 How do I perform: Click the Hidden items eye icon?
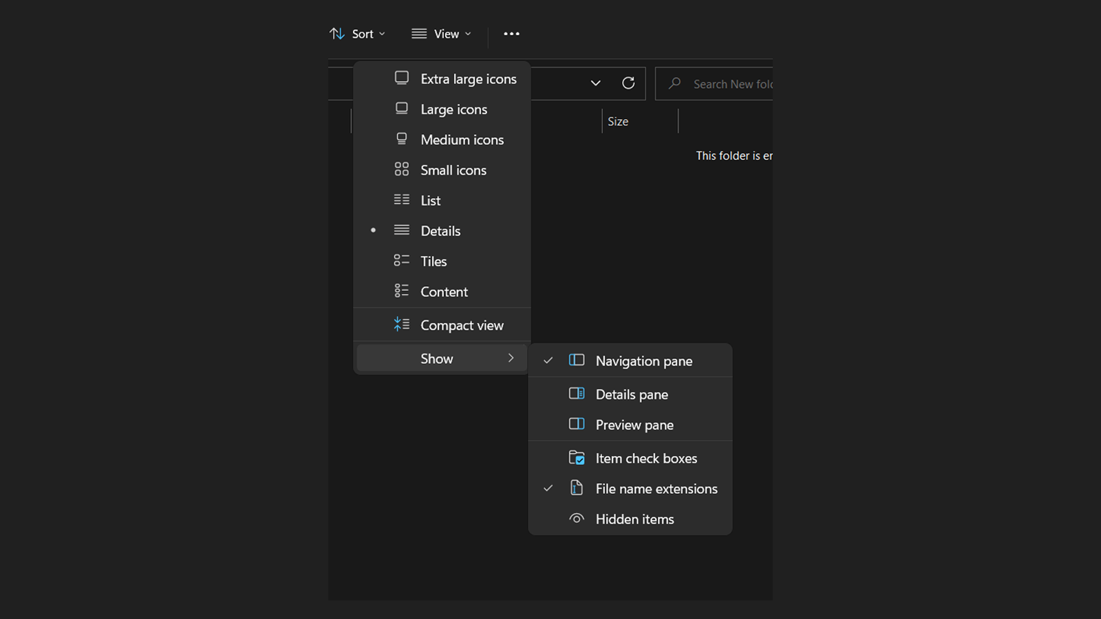[x=577, y=519]
